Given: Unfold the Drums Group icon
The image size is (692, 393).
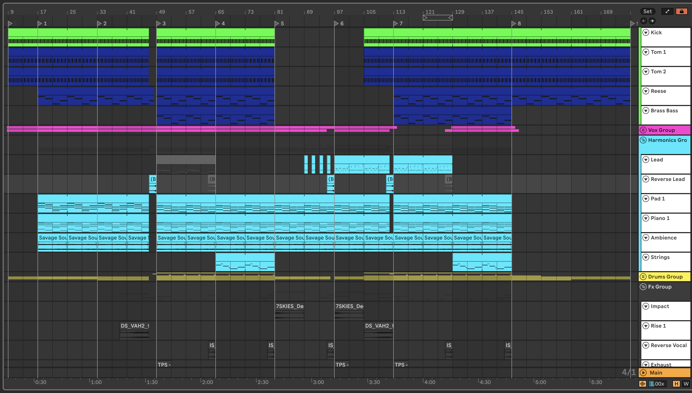Looking at the screenshot, I should click(643, 277).
